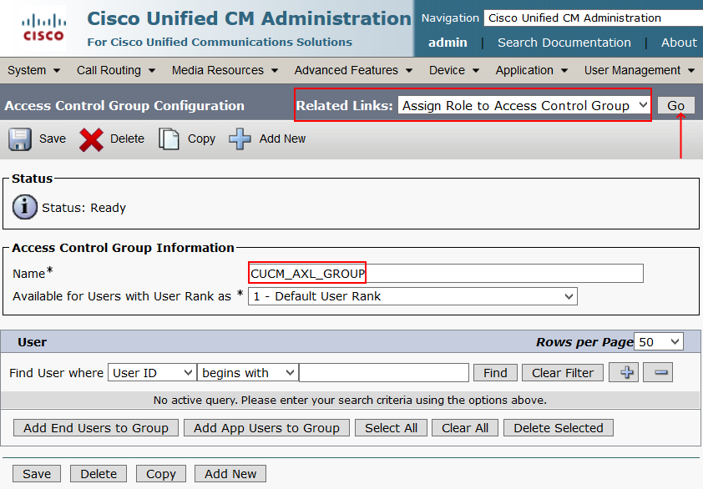Open the User Rank dropdown
Screen dimensions: 703x489
412,296
